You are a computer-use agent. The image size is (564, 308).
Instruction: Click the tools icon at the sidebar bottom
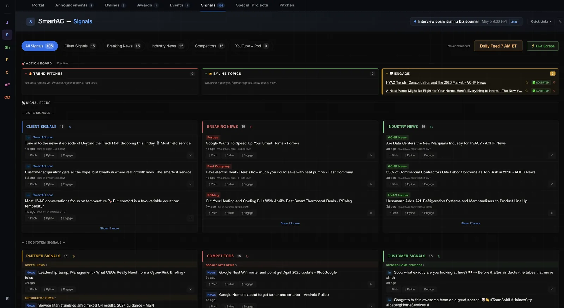(7, 298)
